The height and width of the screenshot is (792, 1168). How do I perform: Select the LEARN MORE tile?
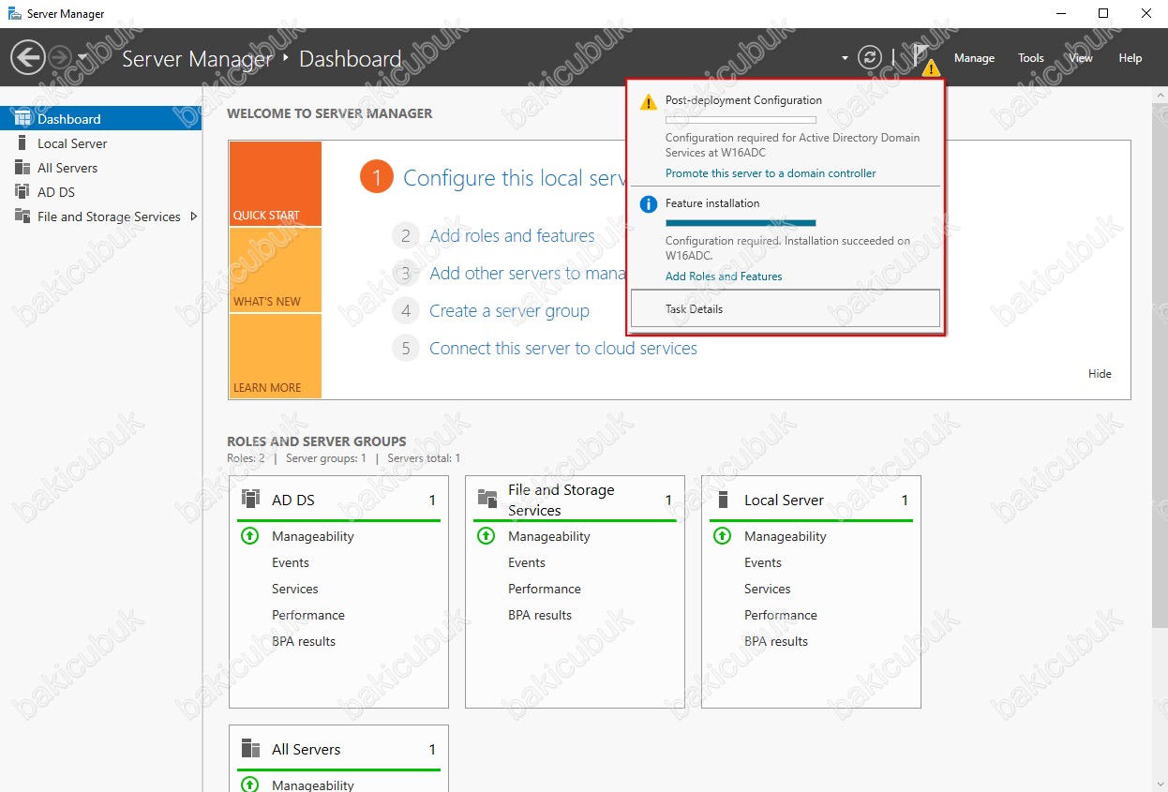pyautogui.click(x=275, y=356)
